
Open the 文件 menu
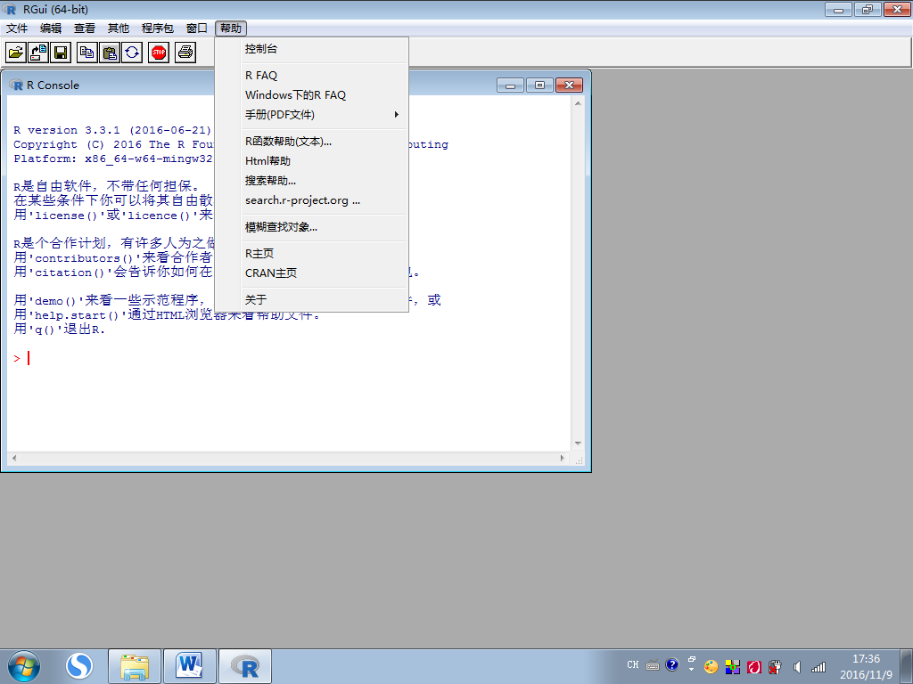point(16,28)
